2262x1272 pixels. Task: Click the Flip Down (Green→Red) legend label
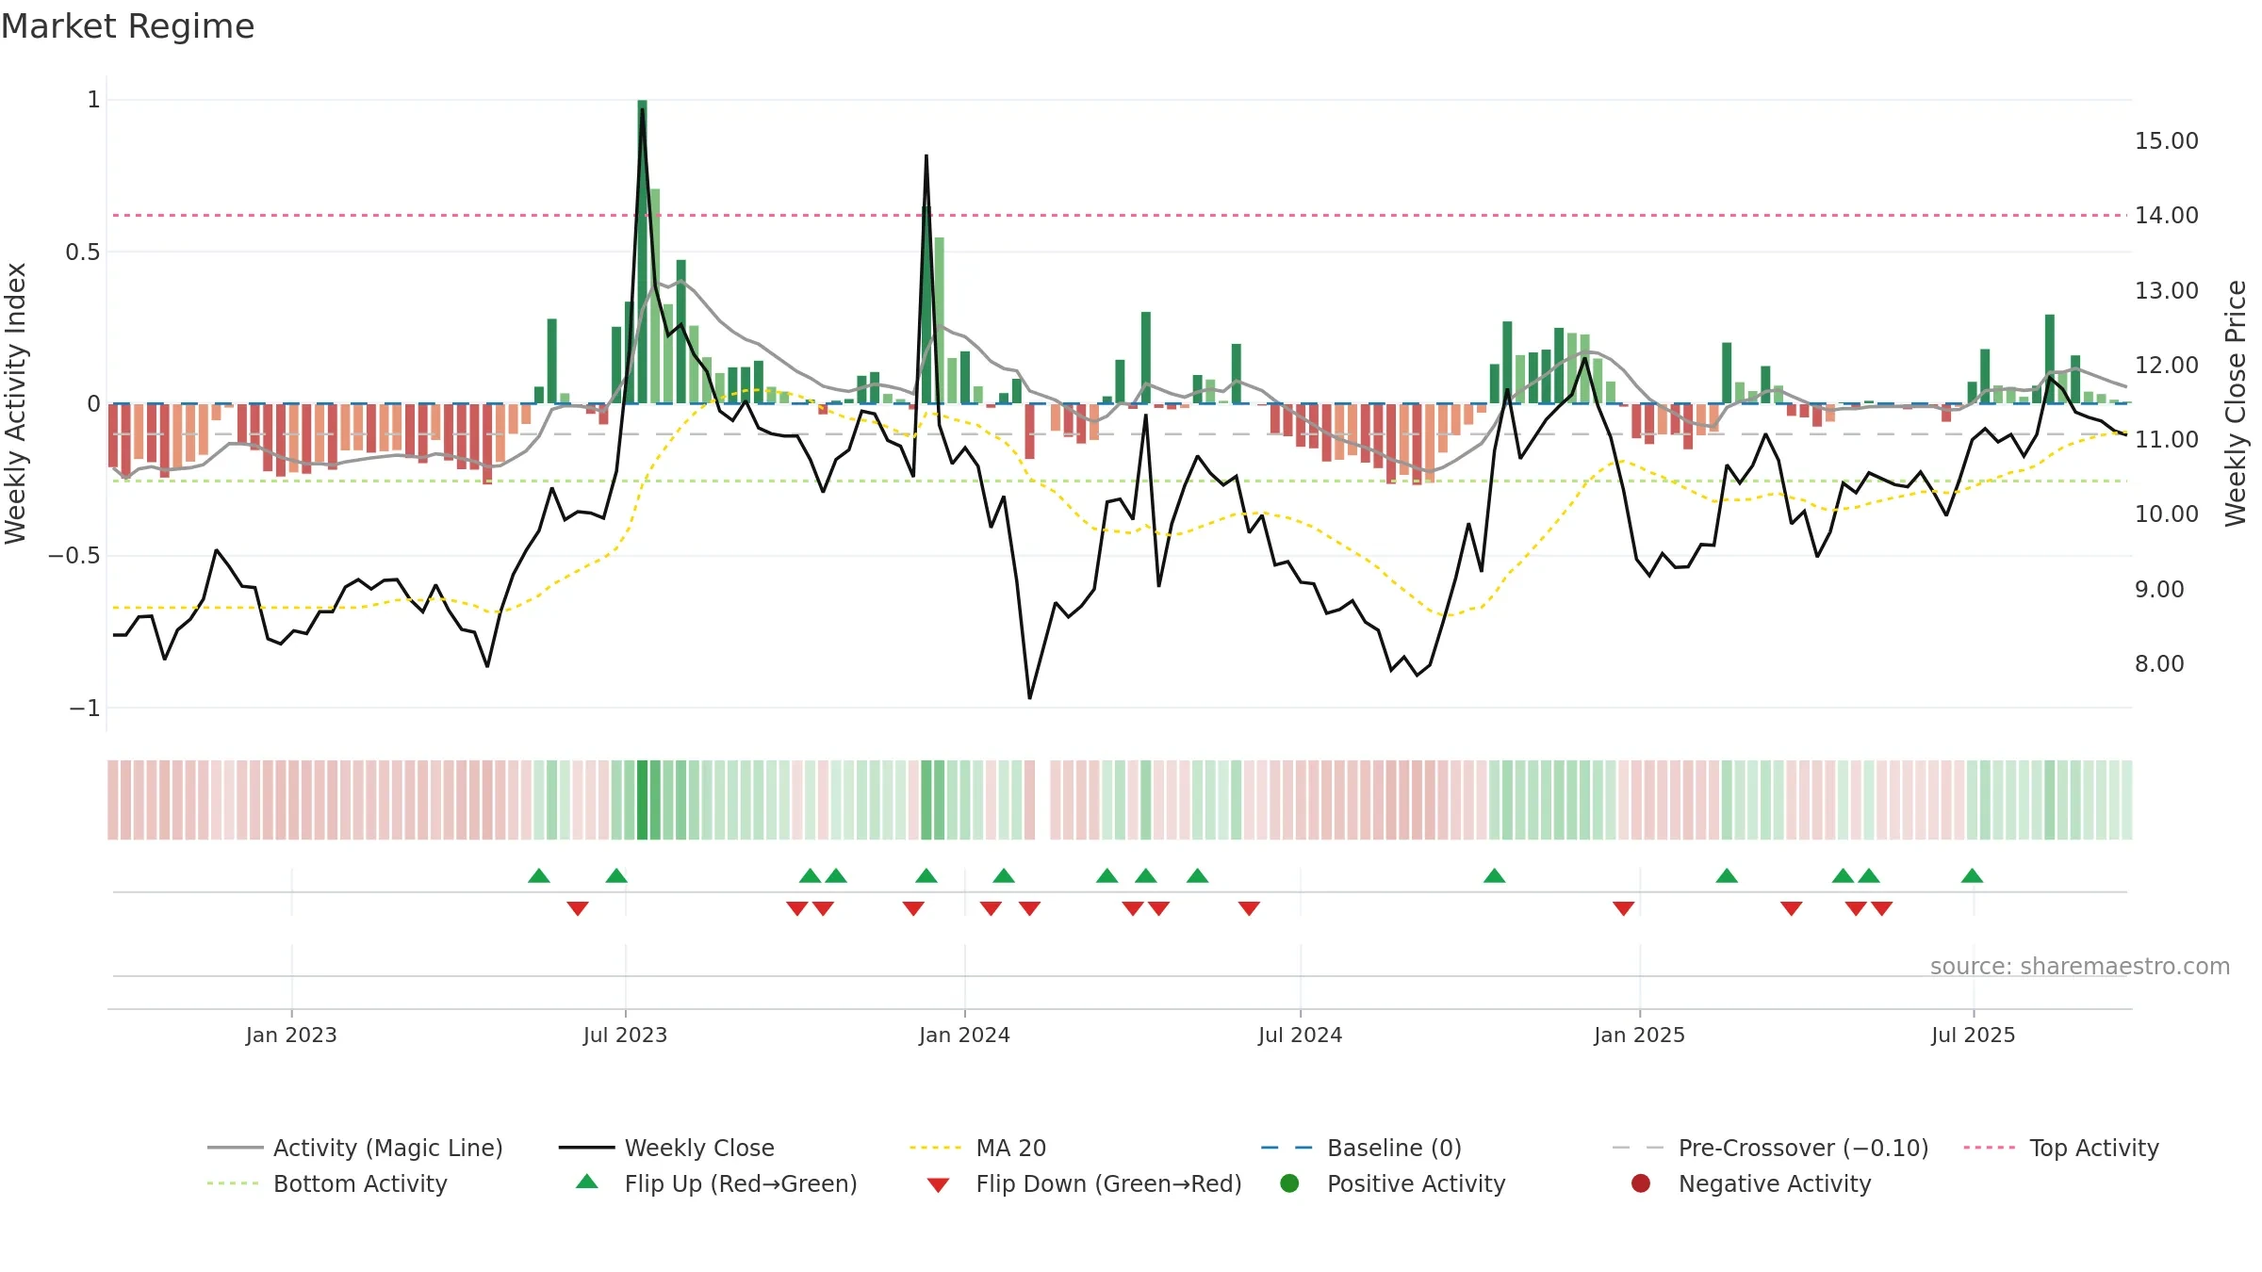point(1108,1183)
